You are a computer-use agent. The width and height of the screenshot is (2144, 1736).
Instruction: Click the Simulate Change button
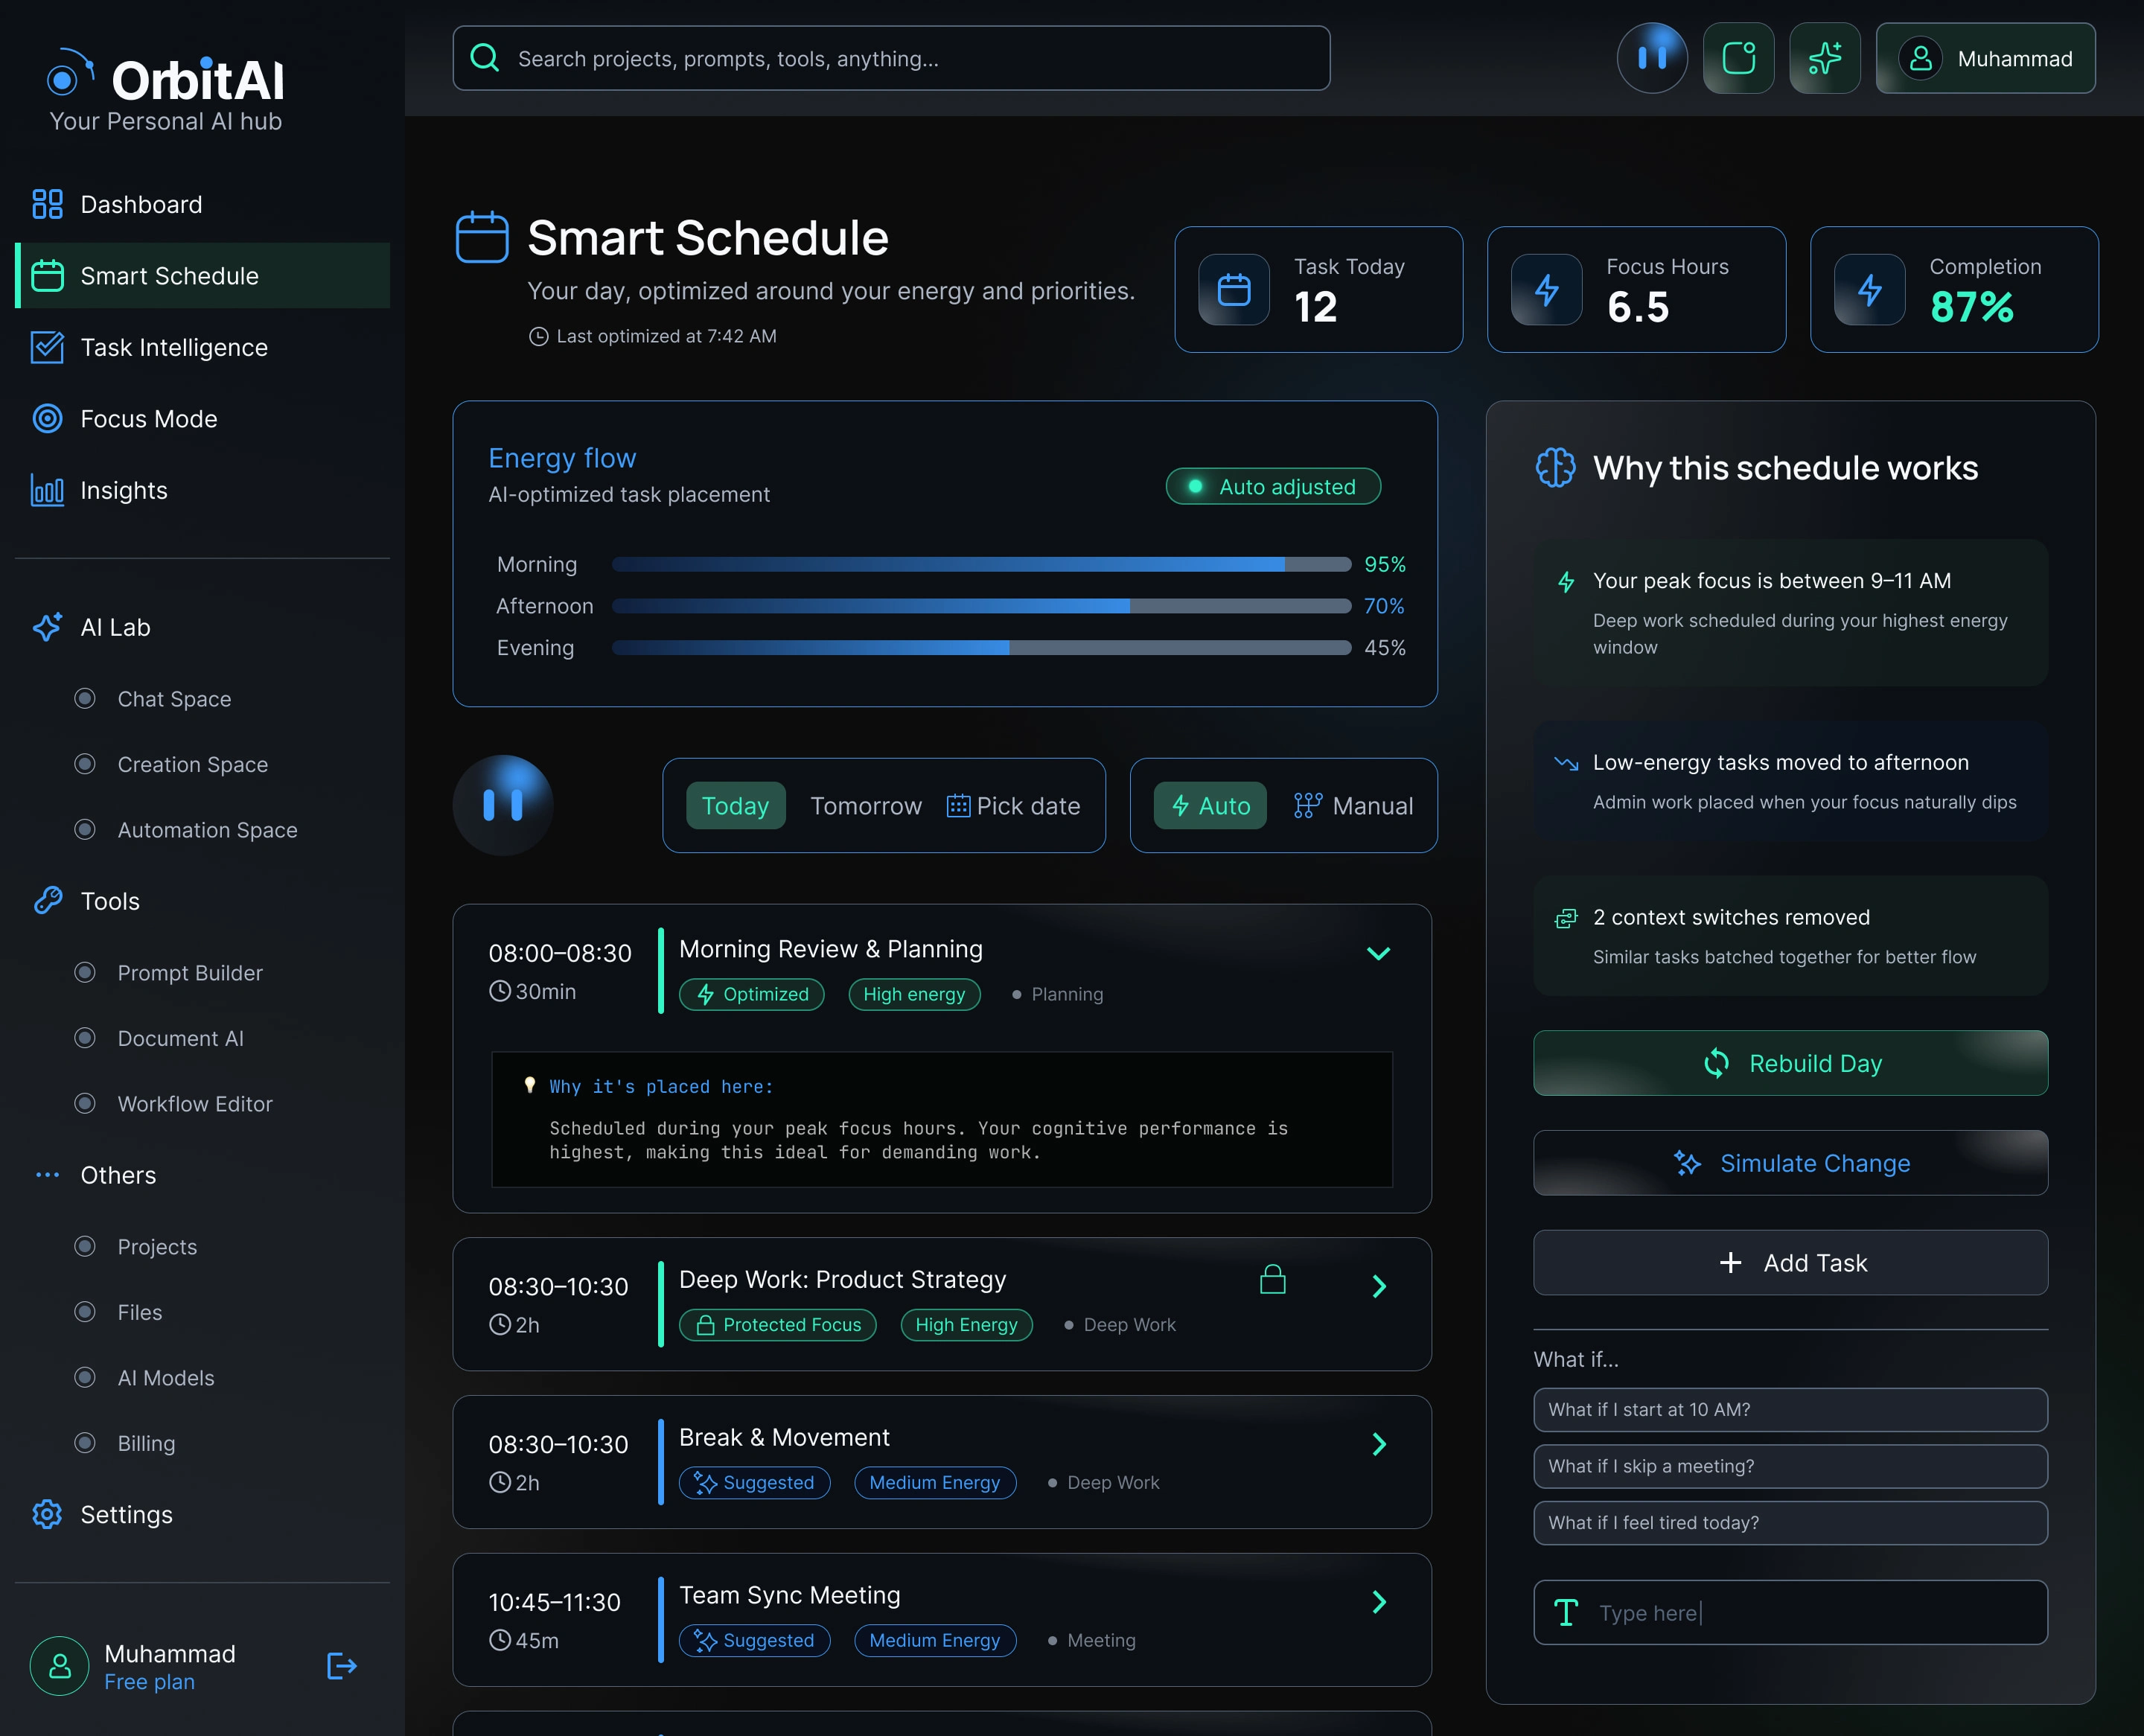(x=1790, y=1163)
